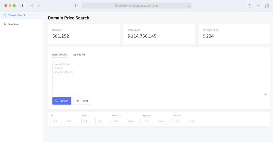Click the Keywords min field
This screenshot has width=273, height=142.
[150, 121]
